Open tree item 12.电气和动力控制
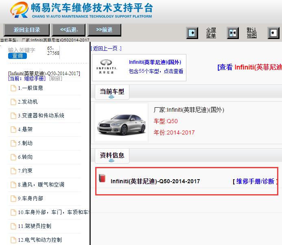 coord(40,240)
